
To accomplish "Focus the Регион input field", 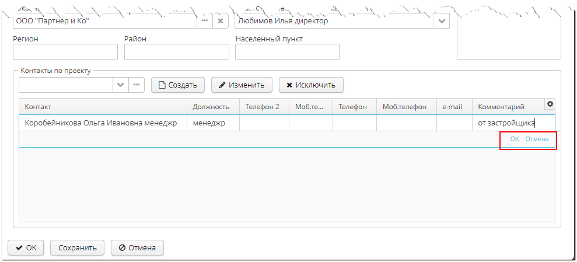I will tap(65, 52).
